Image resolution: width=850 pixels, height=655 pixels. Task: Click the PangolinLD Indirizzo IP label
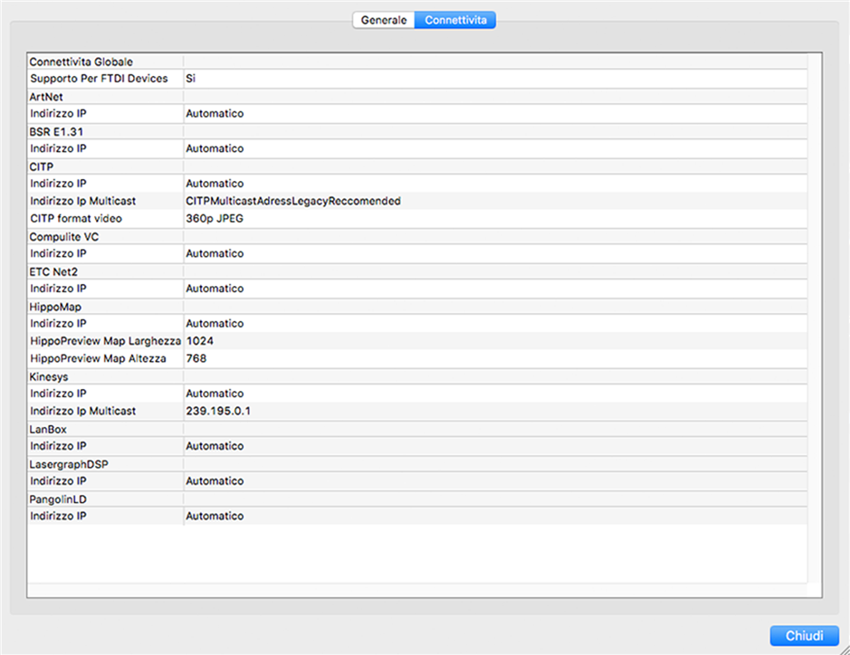[x=58, y=517]
